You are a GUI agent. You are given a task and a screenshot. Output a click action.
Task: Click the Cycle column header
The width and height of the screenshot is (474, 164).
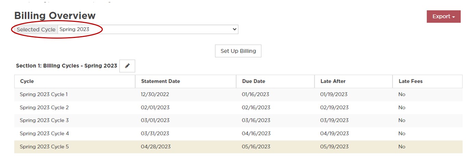27,81
